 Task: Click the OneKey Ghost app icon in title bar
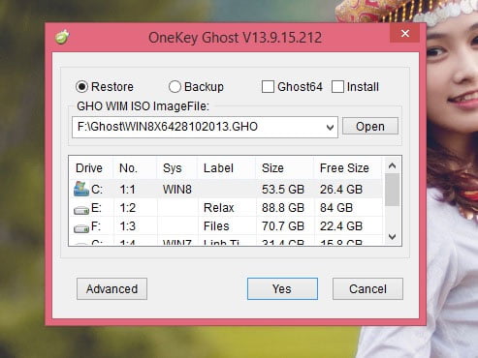click(x=62, y=37)
